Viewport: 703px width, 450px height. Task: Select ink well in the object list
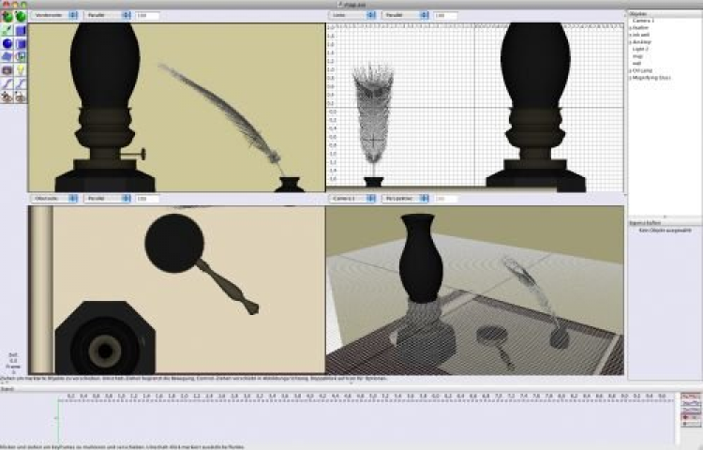point(641,35)
